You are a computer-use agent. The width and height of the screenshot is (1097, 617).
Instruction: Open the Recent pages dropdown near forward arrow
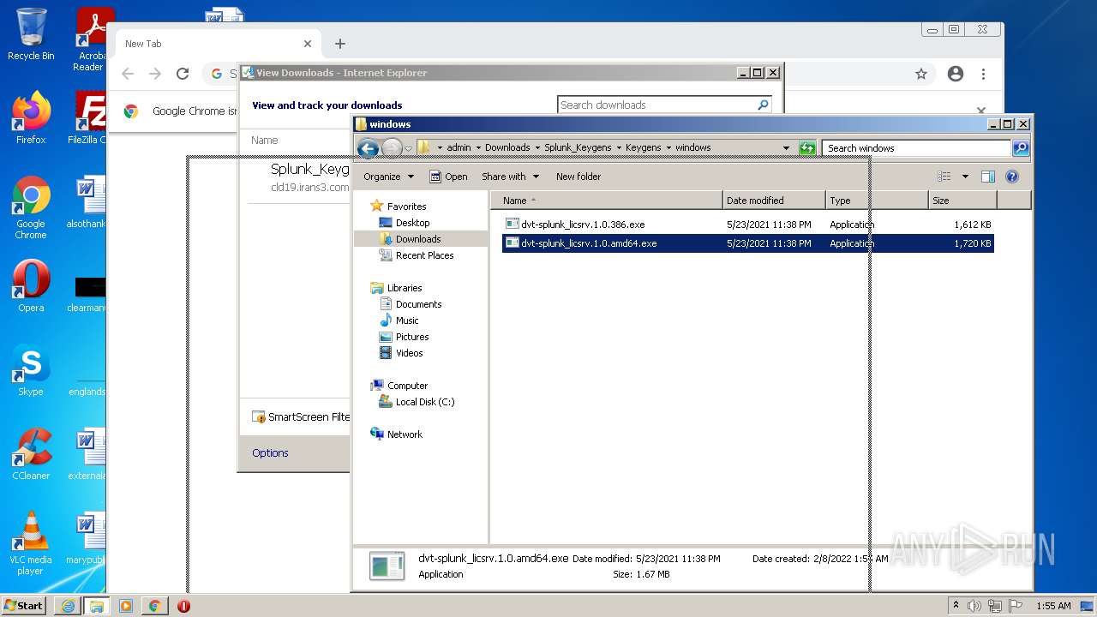pos(408,148)
